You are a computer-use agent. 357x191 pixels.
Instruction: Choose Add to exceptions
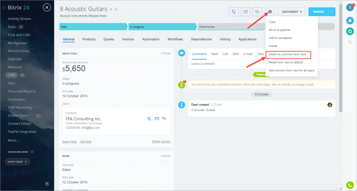coord(280,38)
